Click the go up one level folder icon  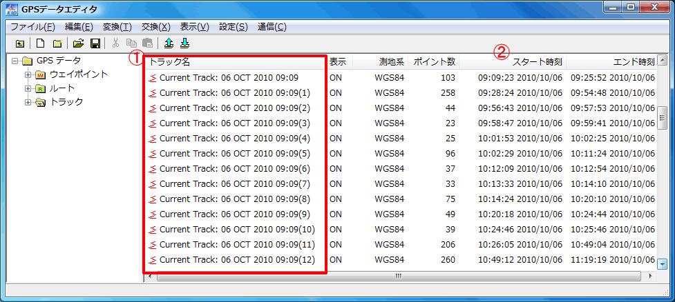point(19,44)
